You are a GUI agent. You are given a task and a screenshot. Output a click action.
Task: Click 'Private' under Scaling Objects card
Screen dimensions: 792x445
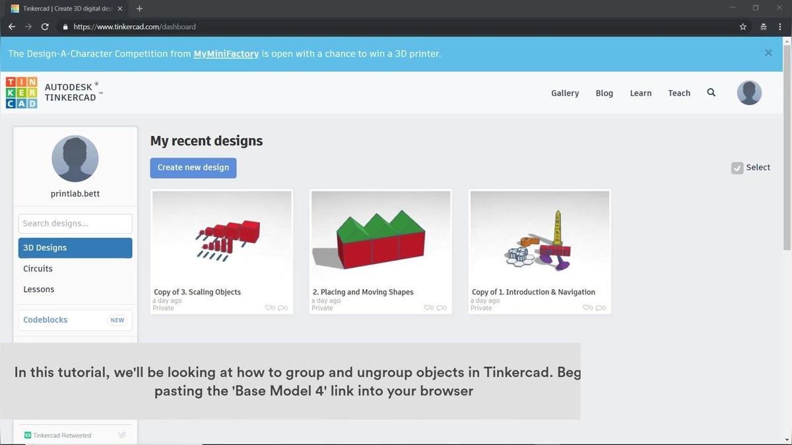[164, 308]
